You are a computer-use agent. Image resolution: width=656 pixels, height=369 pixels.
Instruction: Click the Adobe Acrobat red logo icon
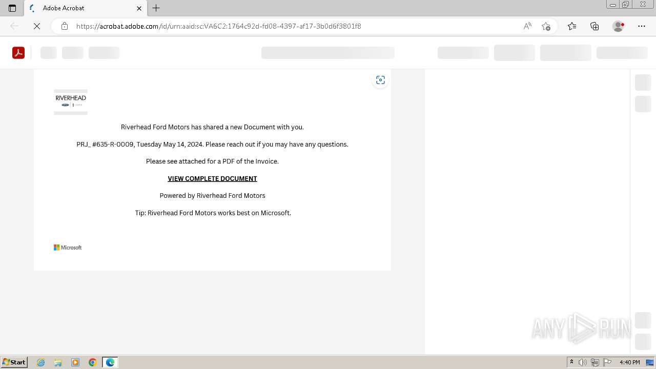[18, 53]
